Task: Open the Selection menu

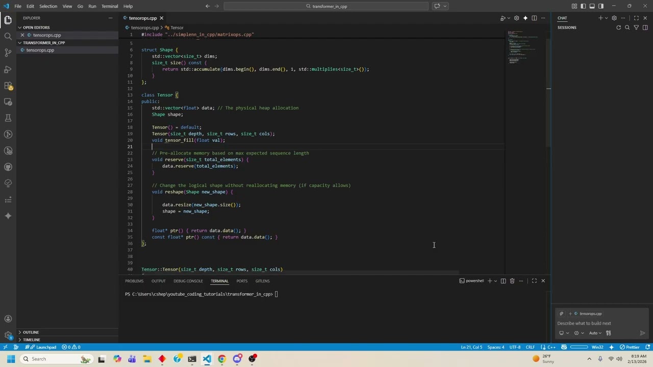Action: [48, 6]
